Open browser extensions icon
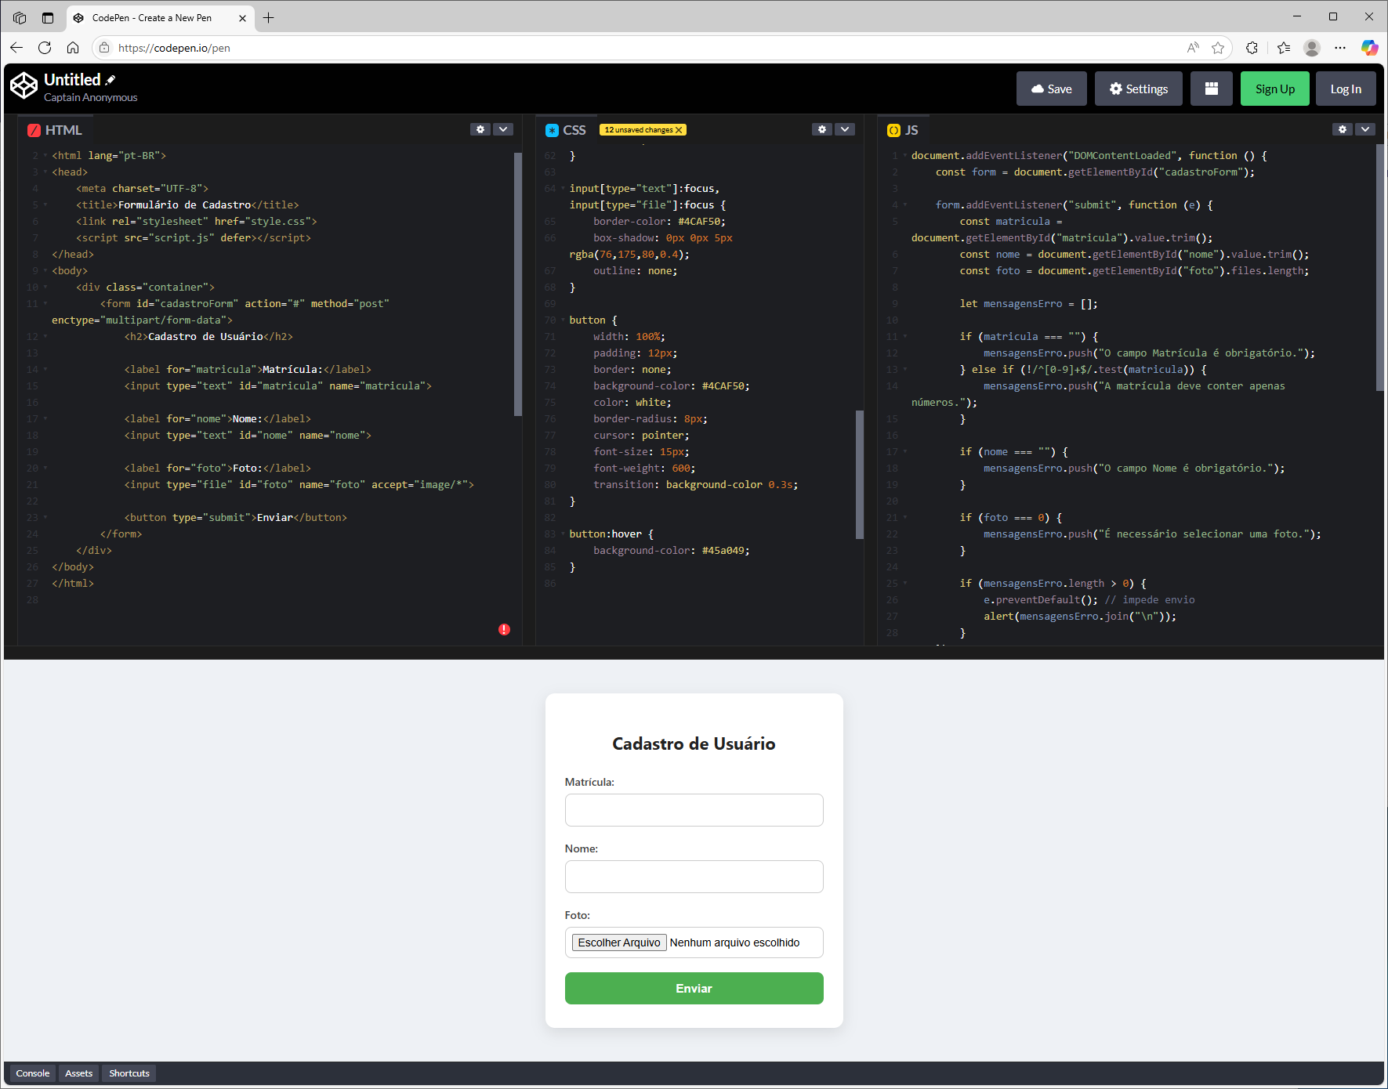 pos(1252,48)
